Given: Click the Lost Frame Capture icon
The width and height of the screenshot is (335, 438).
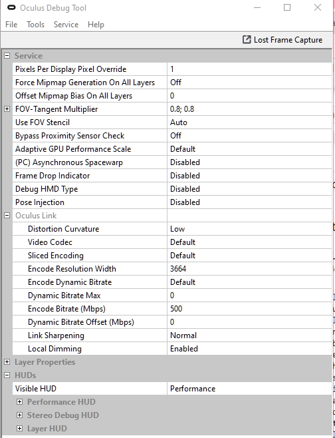Looking at the screenshot, I should tap(247, 40).
